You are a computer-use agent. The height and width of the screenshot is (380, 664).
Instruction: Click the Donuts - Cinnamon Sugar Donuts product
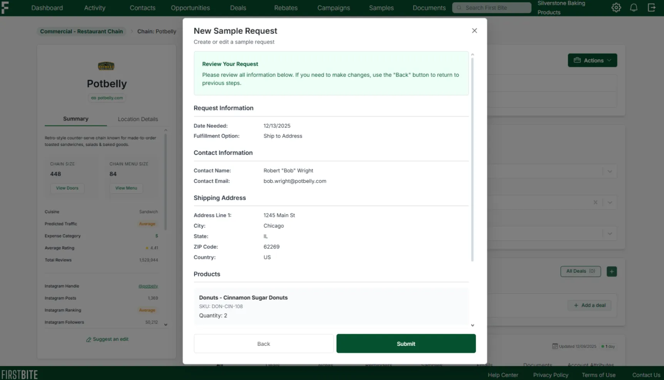click(x=243, y=298)
